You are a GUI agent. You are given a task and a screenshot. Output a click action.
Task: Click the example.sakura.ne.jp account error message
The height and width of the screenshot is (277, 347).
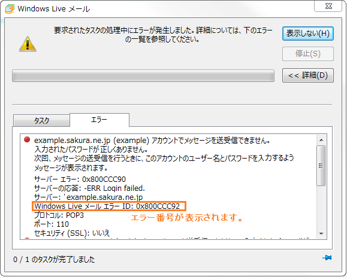(x=152, y=140)
